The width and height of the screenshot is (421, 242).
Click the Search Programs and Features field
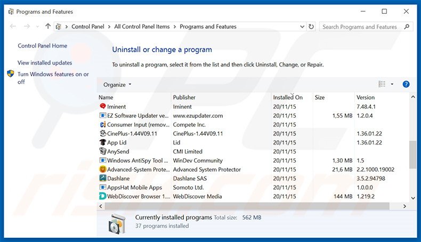(366, 27)
